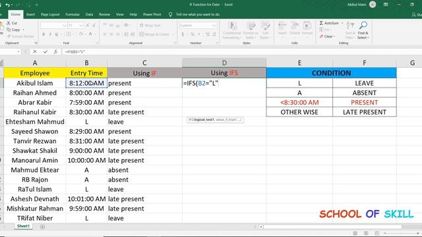
Task: Click the Undo arrow in title bar
Action: coord(7,5)
